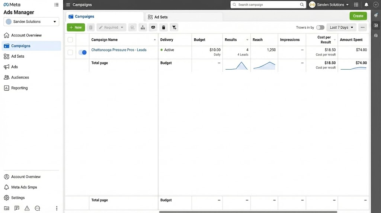The height and width of the screenshot is (213, 381).
Task: Click the help icon in right rail
Action: click(x=376, y=35)
